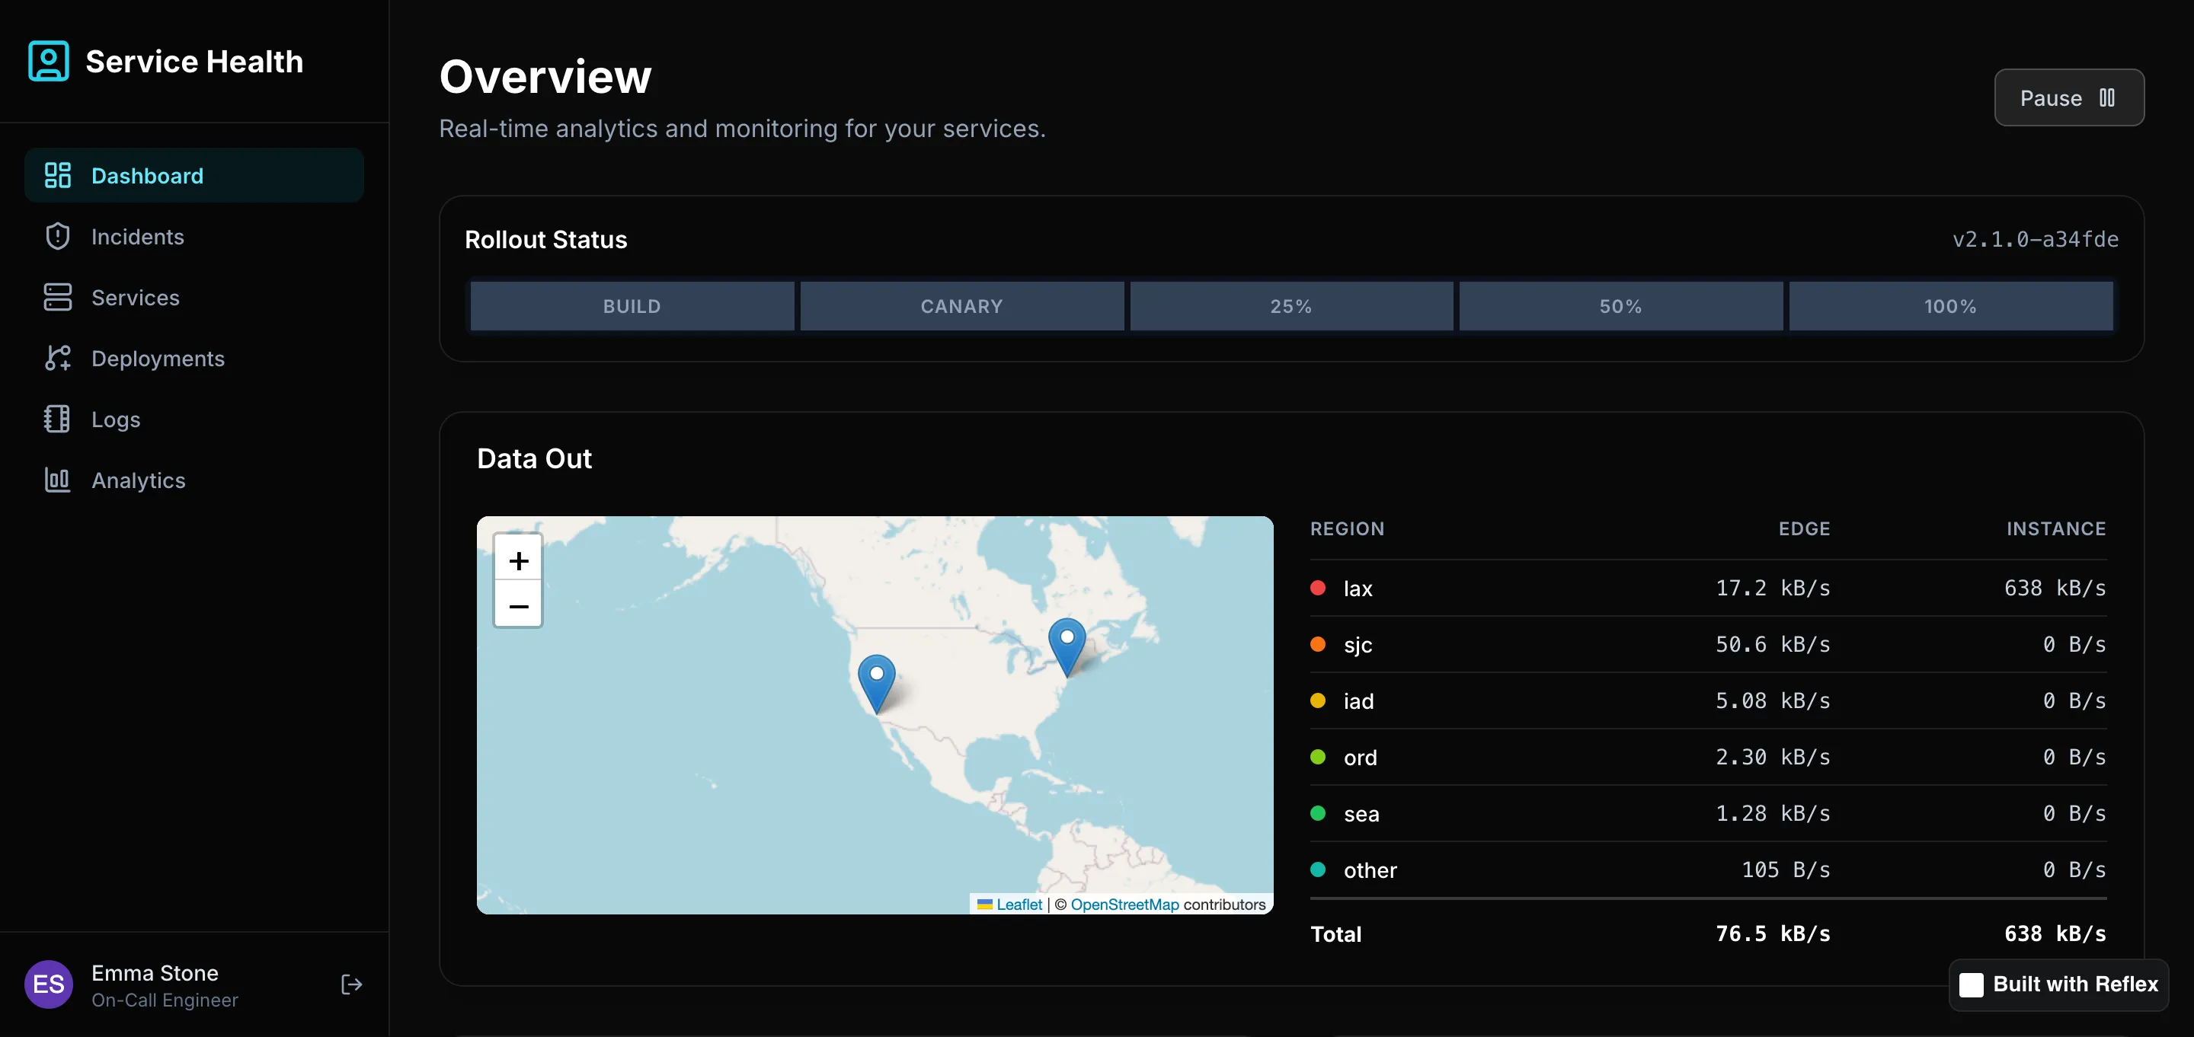This screenshot has height=1037, width=2194.
Task: Click the Services server icon
Action: [x=57, y=297]
